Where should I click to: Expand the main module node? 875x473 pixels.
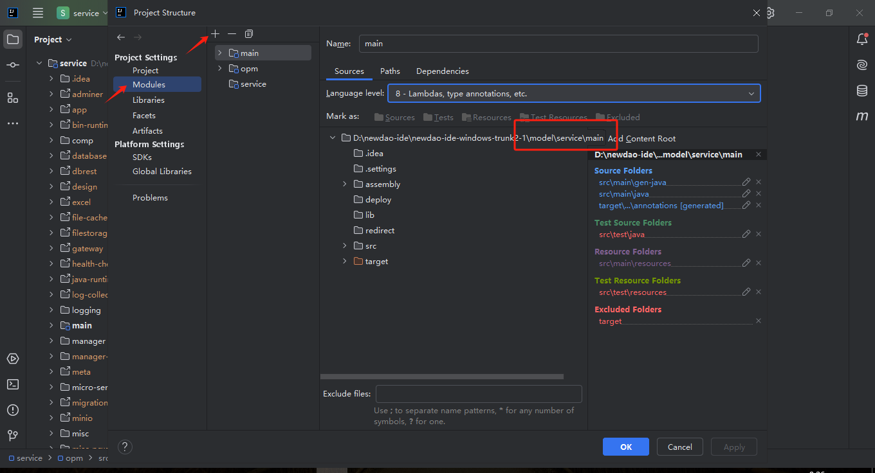219,53
